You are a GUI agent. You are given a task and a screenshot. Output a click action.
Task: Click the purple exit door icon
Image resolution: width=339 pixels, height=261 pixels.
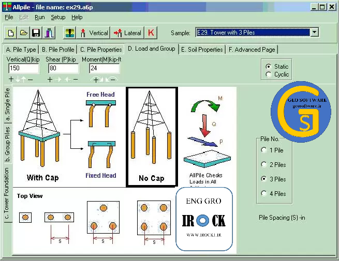point(49,33)
